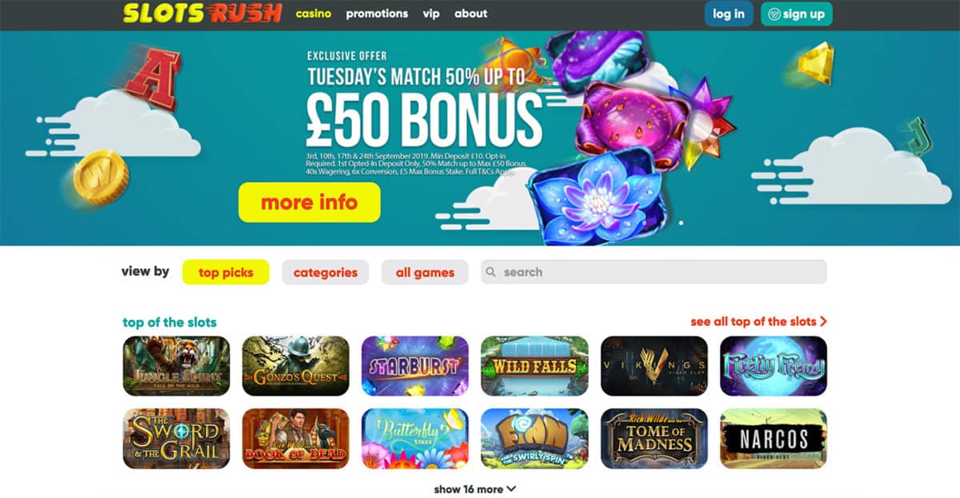Launch the Jungle Spirit game

(x=176, y=366)
